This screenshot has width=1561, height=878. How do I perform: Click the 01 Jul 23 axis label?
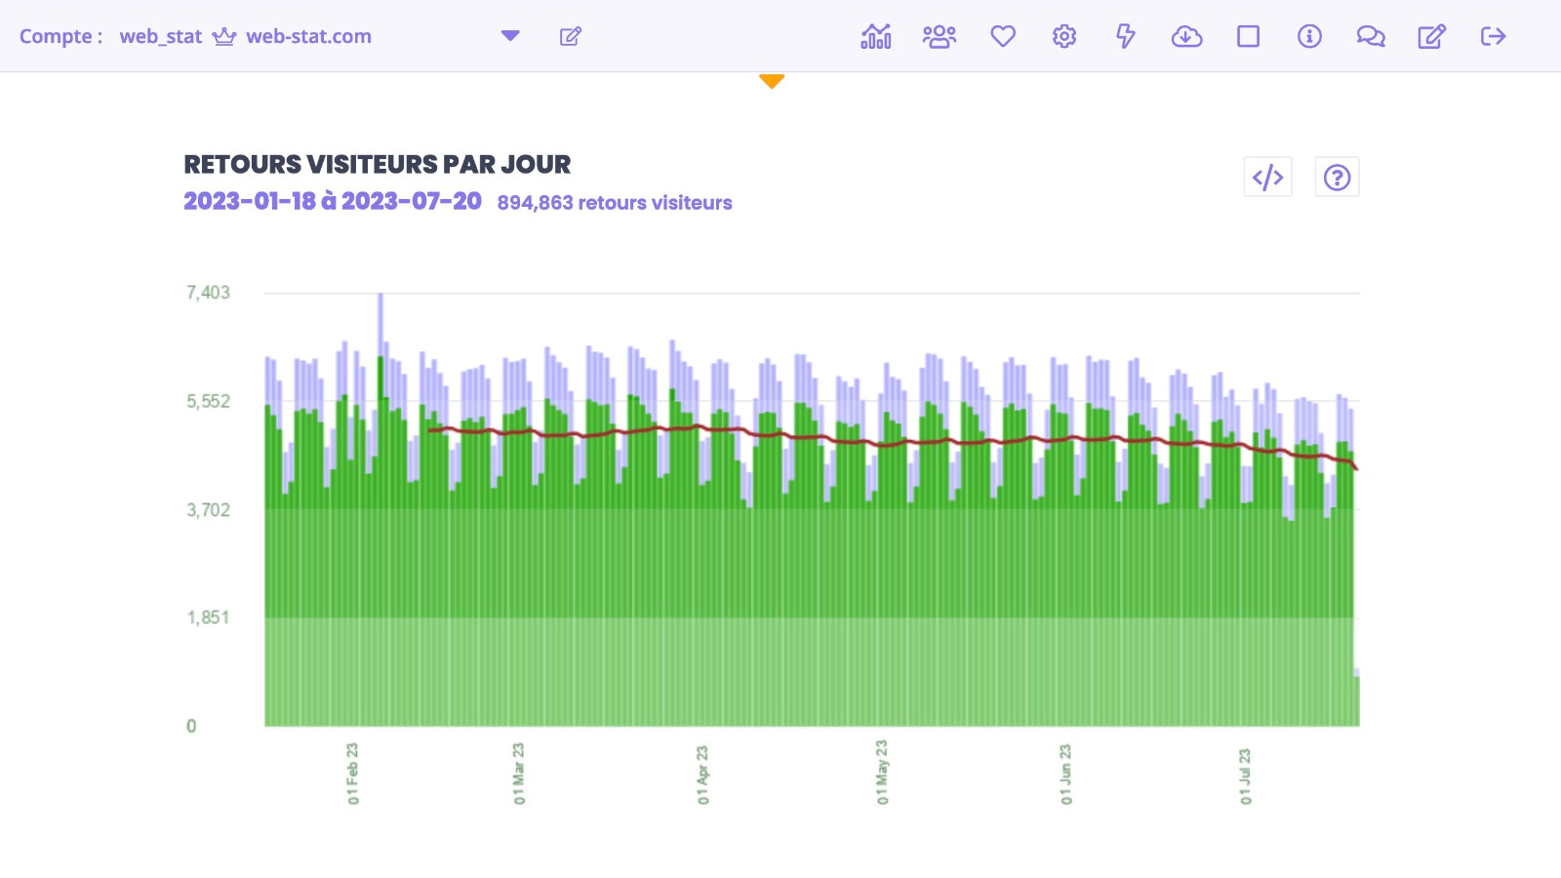(x=1245, y=777)
